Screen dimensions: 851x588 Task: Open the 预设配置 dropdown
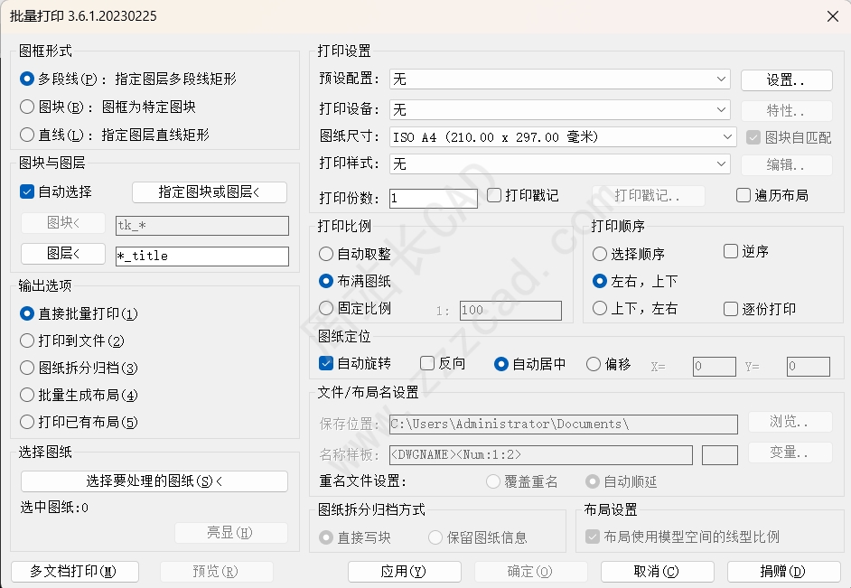pyautogui.click(x=559, y=79)
